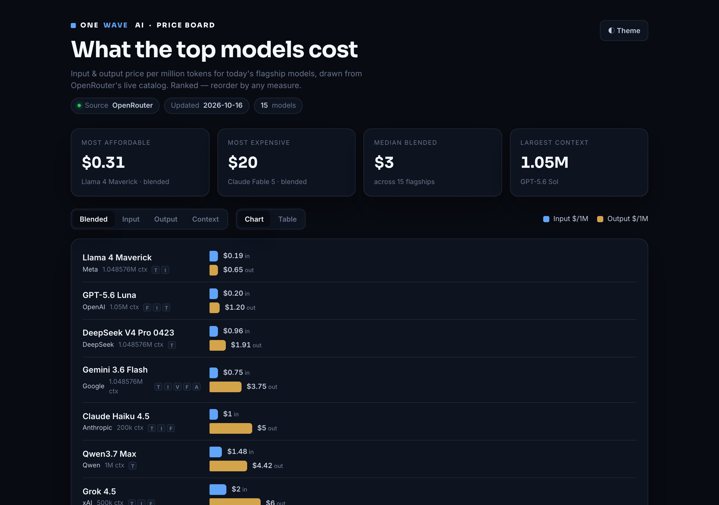The width and height of the screenshot is (719, 505).
Task: Click the 15 models pill
Action: pyautogui.click(x=278, y=105)
